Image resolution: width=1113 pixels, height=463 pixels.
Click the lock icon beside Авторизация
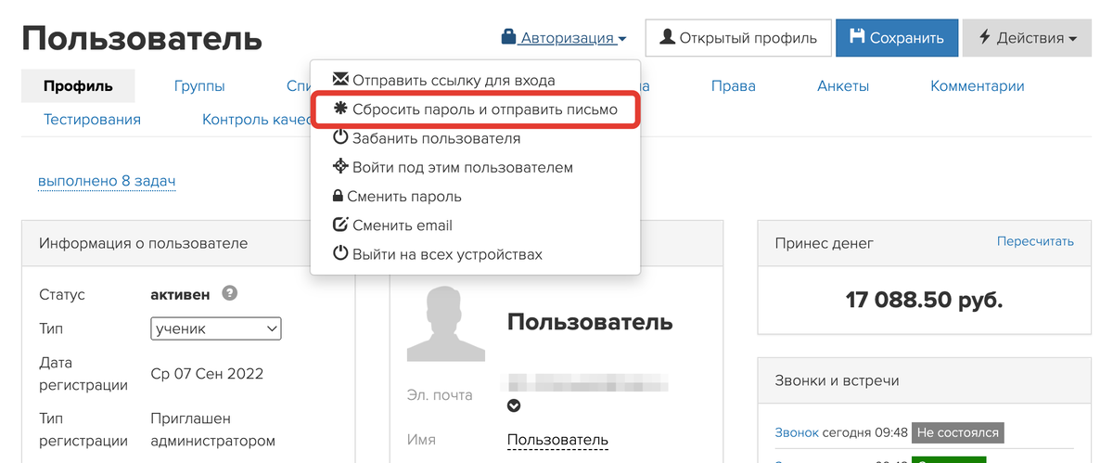508,38
